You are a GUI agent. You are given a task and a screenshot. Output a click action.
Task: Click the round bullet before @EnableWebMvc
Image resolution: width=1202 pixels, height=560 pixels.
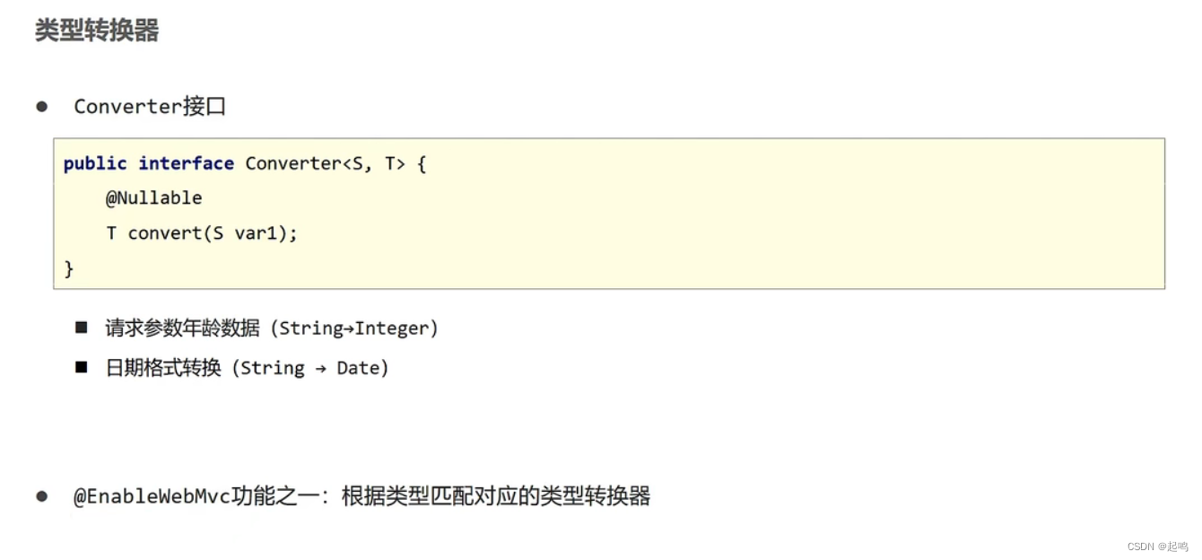click(x=41, y=496)
